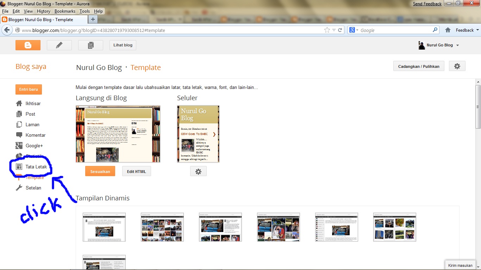Open Setelan in the sidebar
The width and height of the screenshot is (481, 270).
(x=33, y=188)
